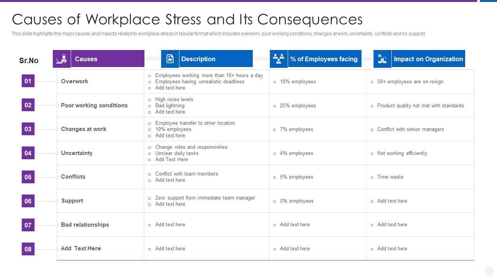Click the slide title about Workplace Stress

point(187,19)
